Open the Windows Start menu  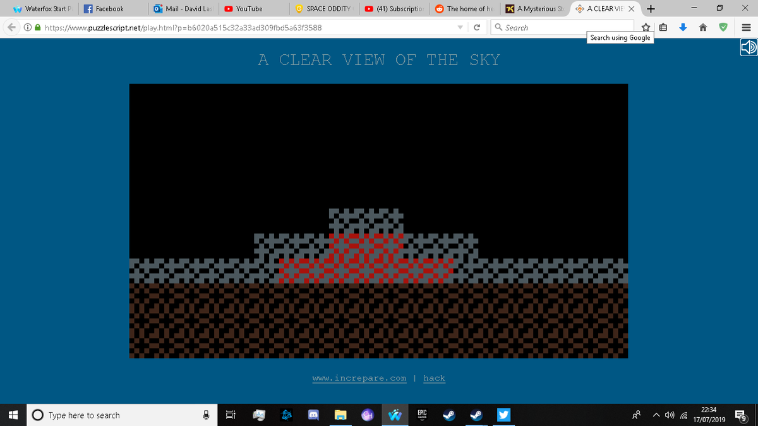point(12,415)
